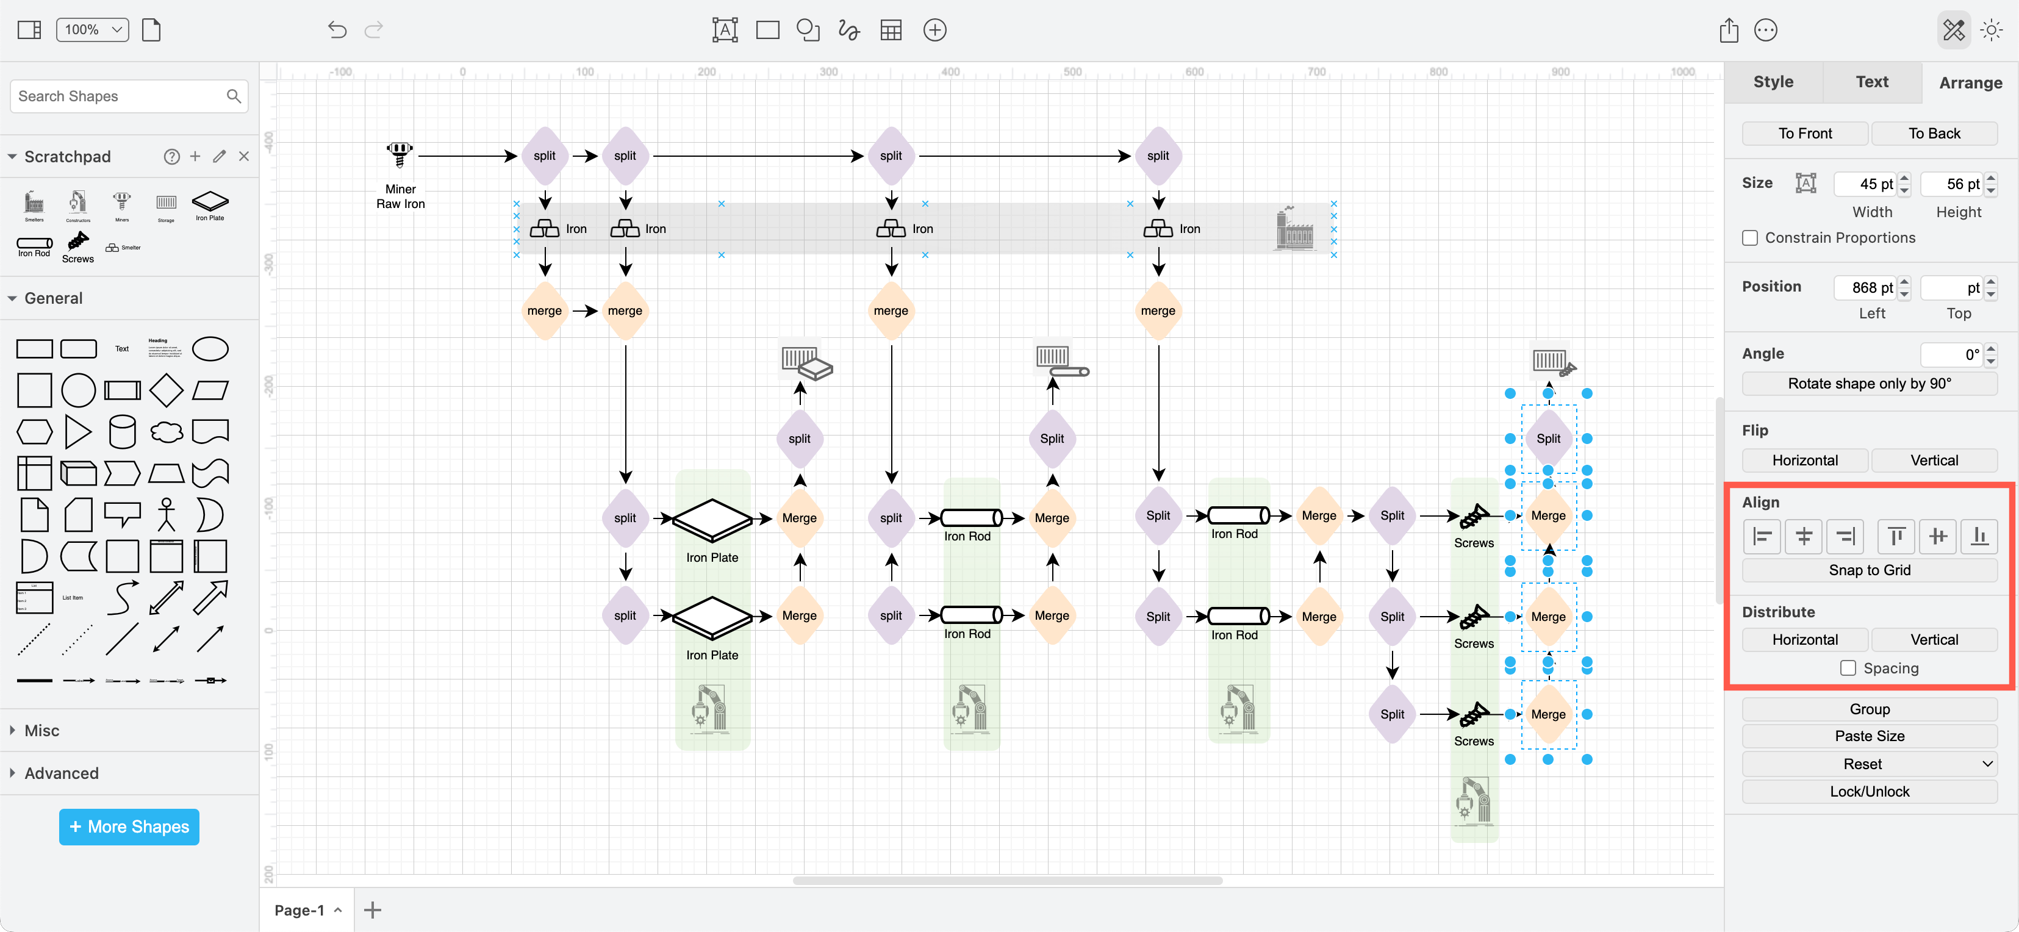Select the freehand drawing tool
Screen dimensions: 2019x932
(x=849, y=30)
